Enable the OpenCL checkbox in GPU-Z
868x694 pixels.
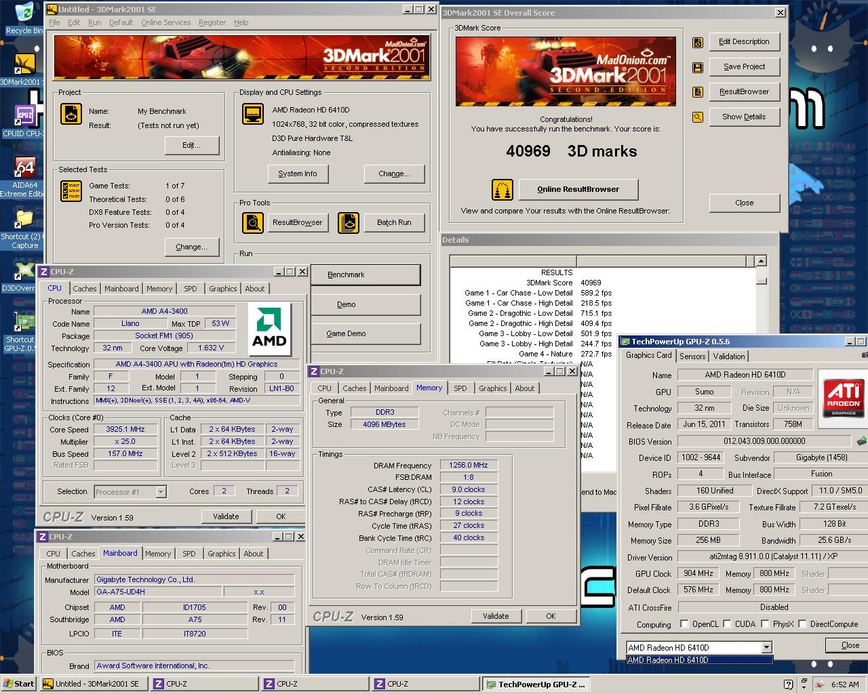click(x=684, y=624)
